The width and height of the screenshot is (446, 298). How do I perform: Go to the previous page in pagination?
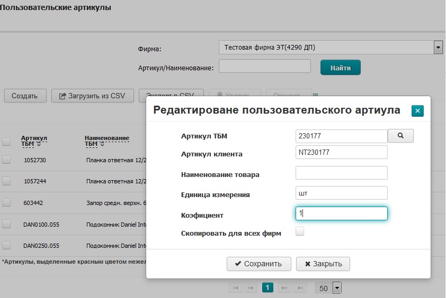coord(252,287)
